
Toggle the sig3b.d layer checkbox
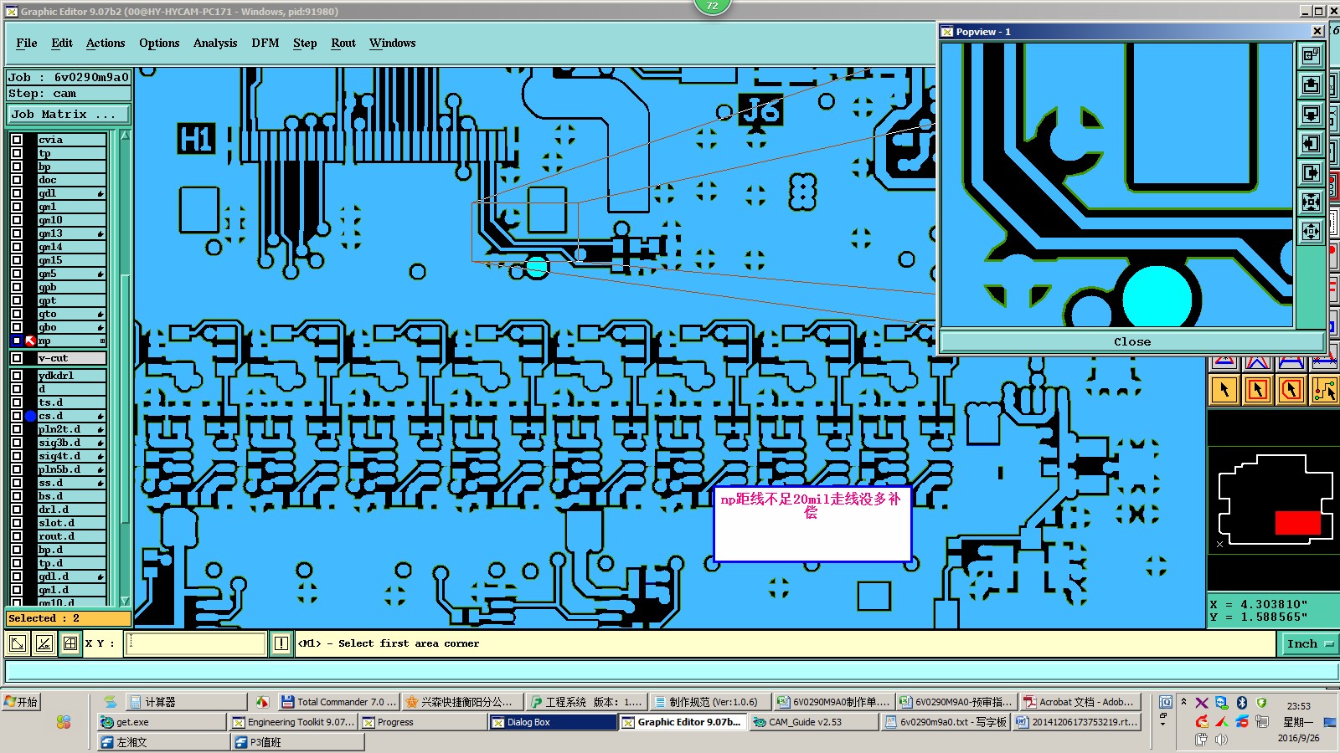[x=17, y=443]
